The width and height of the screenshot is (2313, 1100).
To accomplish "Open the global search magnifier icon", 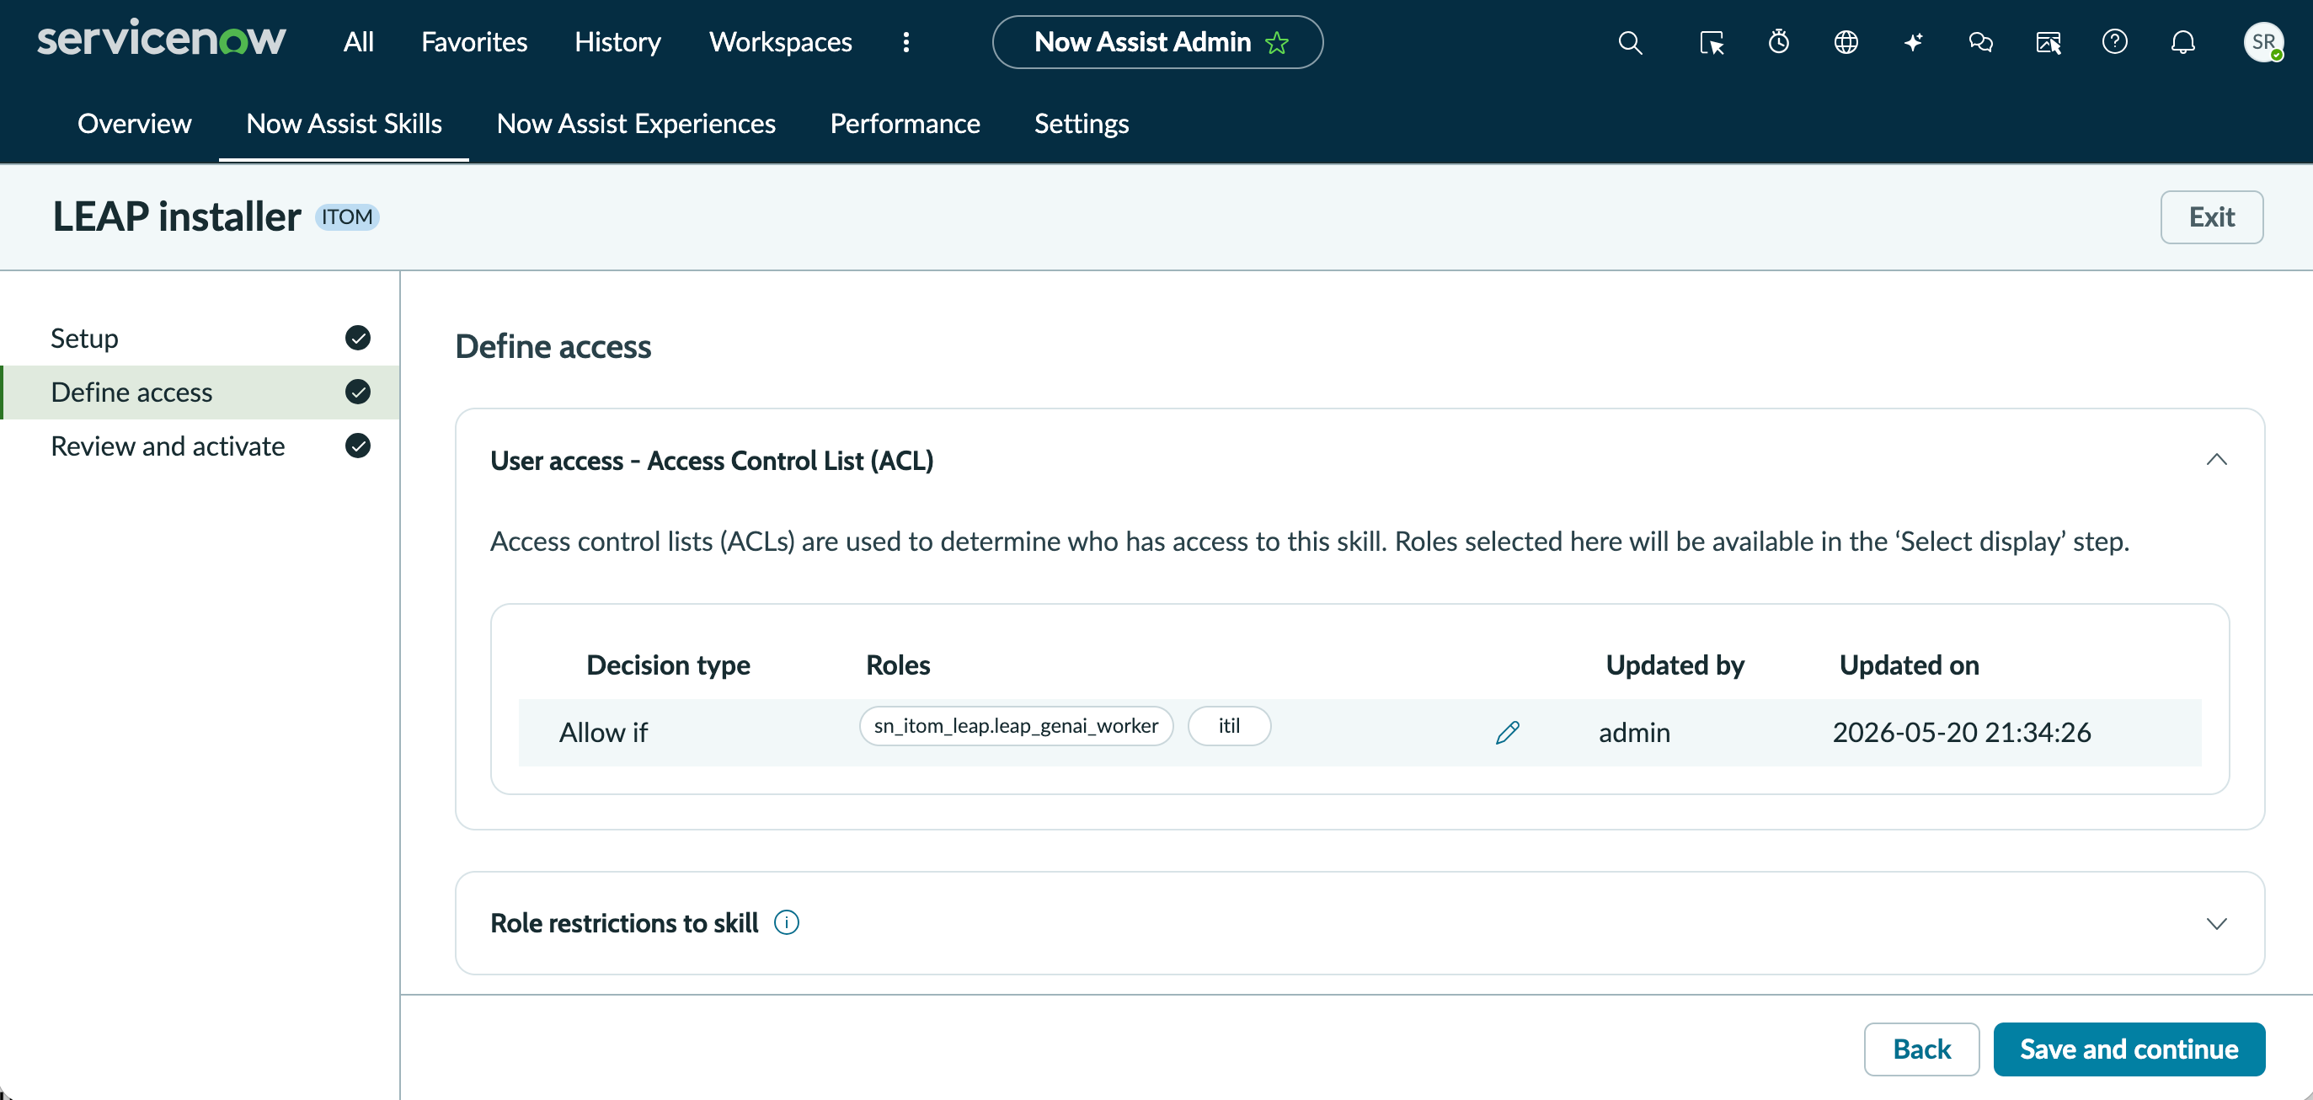I will (x=1630, y=42).
